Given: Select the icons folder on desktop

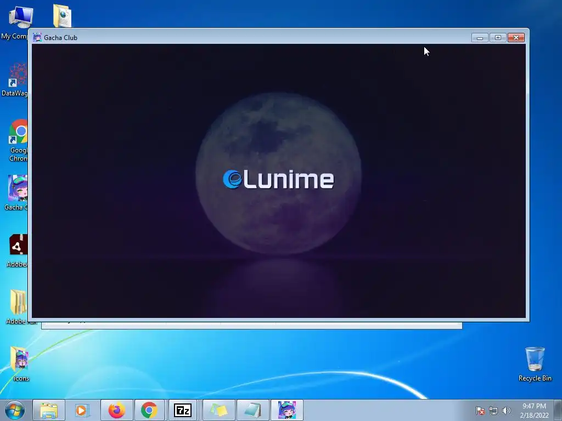Looking at the screenshot, I should [x=20, y=364].
